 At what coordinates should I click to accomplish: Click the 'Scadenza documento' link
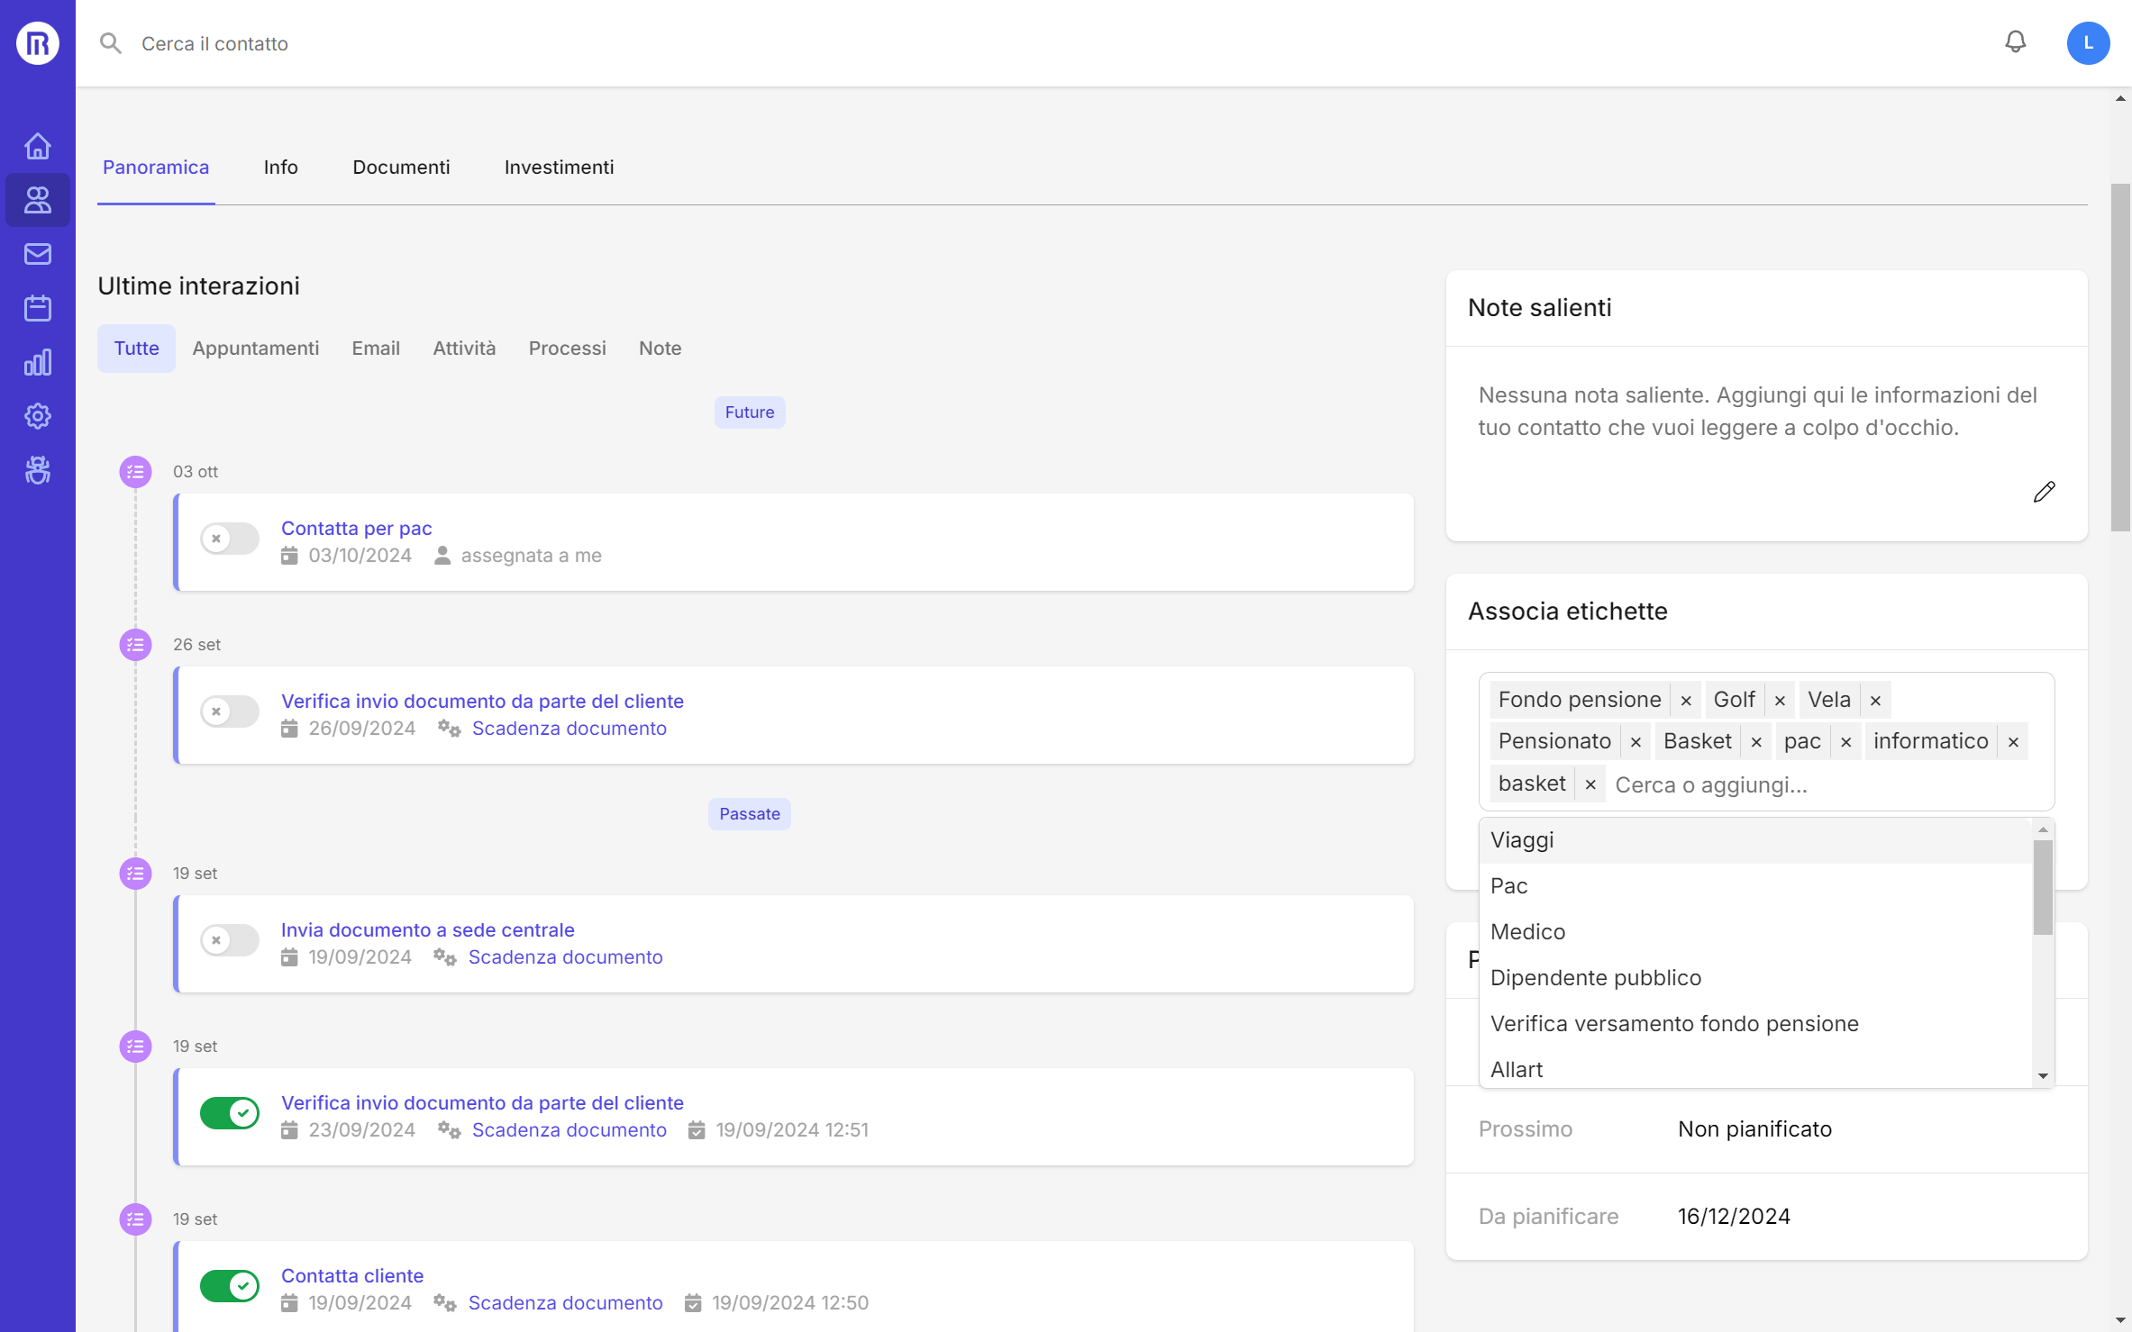coord(569,728)
